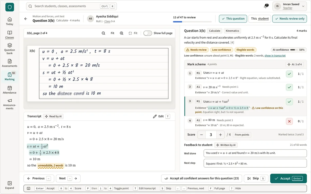Zoom out the answer page

tap(103, 33)
